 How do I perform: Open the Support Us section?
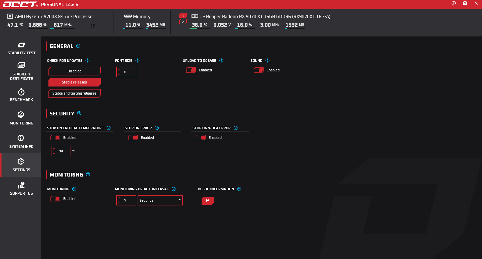click(21, 188)
